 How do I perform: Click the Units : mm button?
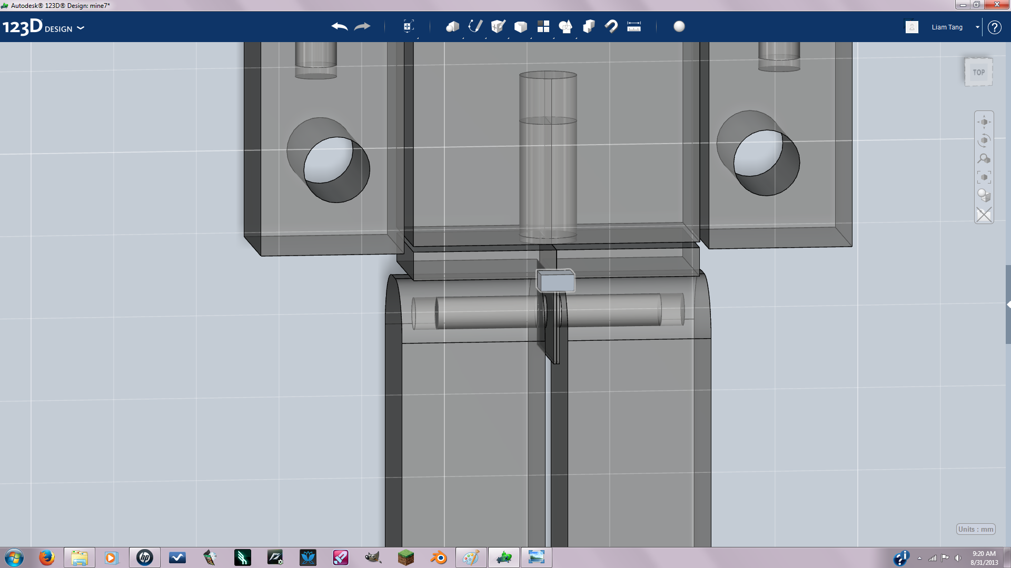(976, 529)
